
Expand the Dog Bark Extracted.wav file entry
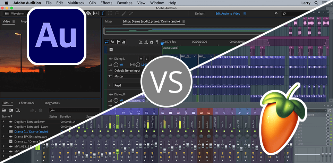[3, 122]
